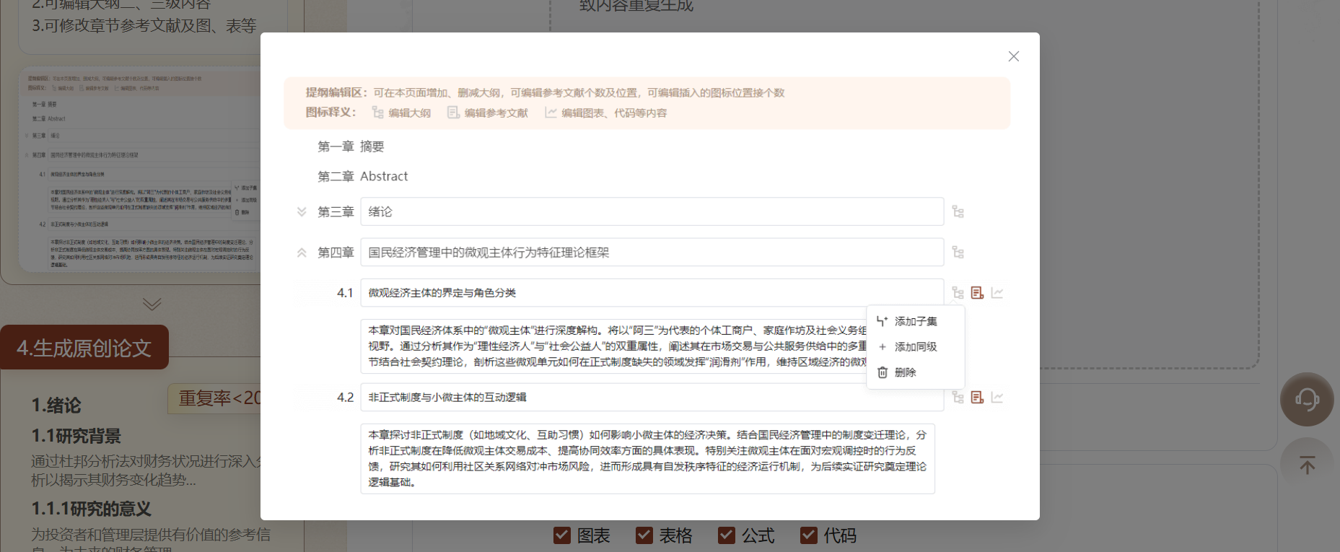The width and height of the screenshot is (1340, 552).
Task: Open reference editor icon for section 4.2
Action: (x=977, y=397)
